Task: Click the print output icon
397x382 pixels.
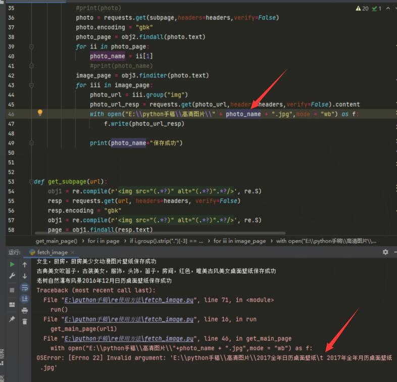Action: tap(25, 310)
